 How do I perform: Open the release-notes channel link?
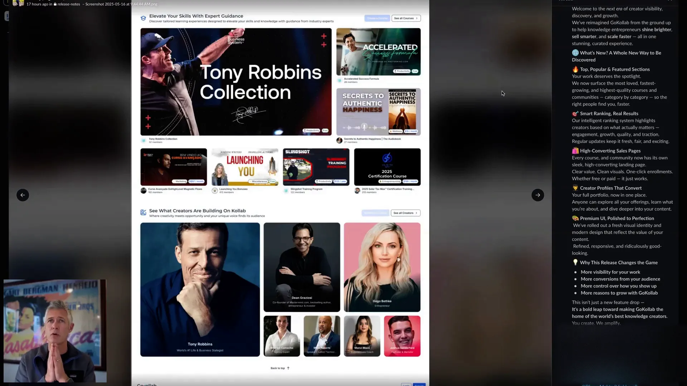click(69, 4)
